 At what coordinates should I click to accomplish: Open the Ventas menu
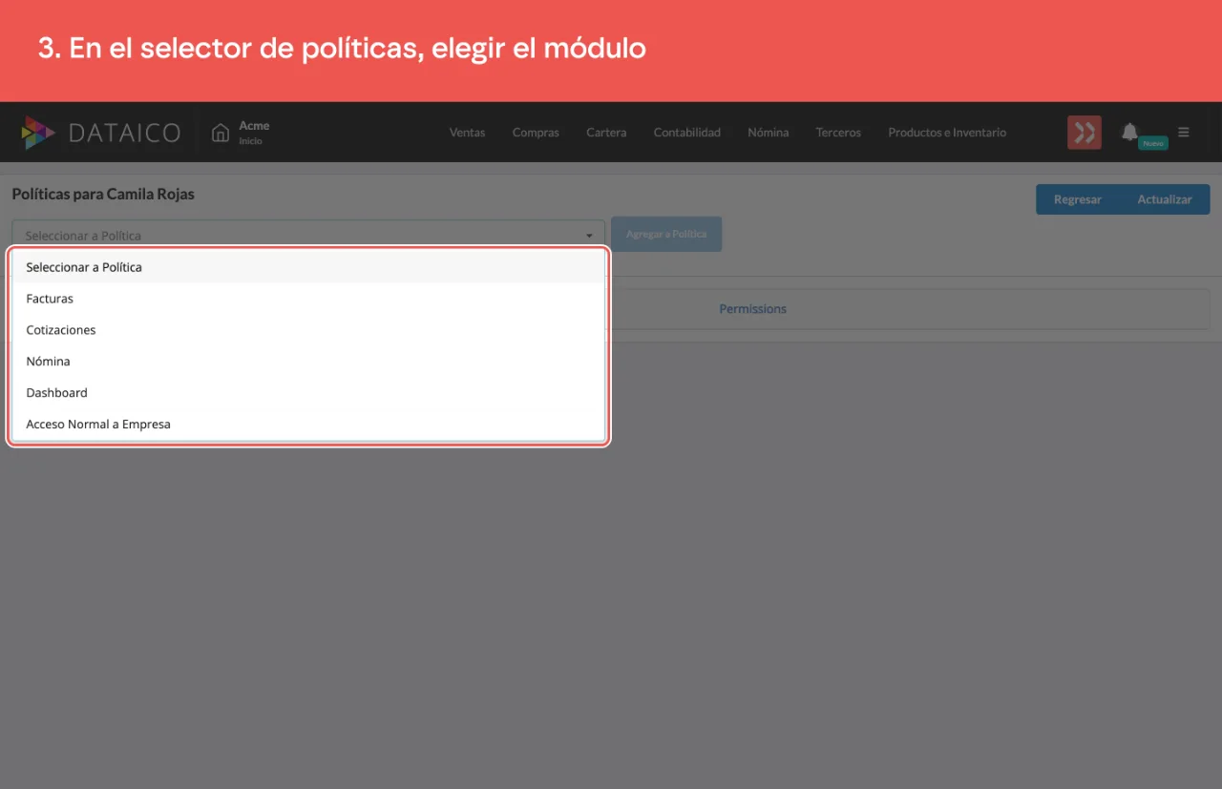pyautogui.click(x=467, y=133)
